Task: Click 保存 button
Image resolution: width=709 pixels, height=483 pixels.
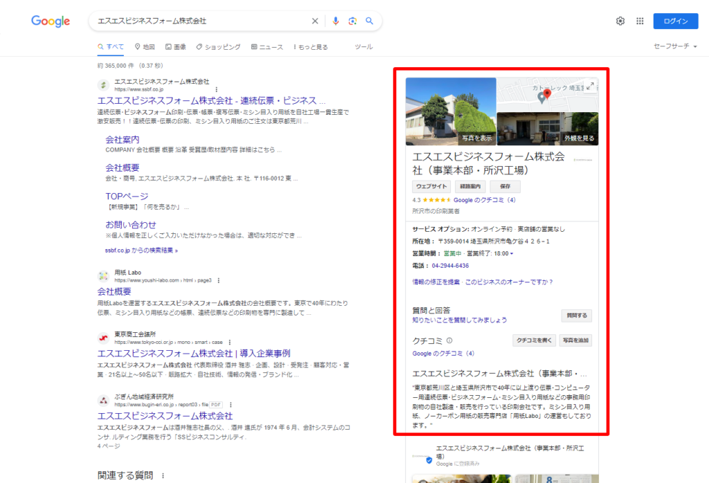Action: pyautogui.click(x=505, y=186)
